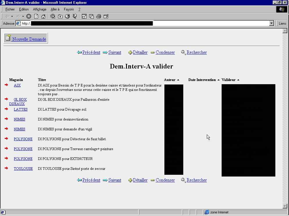289x216 pixels.
Task: Open the ? help menu
Action: (79, 9)
